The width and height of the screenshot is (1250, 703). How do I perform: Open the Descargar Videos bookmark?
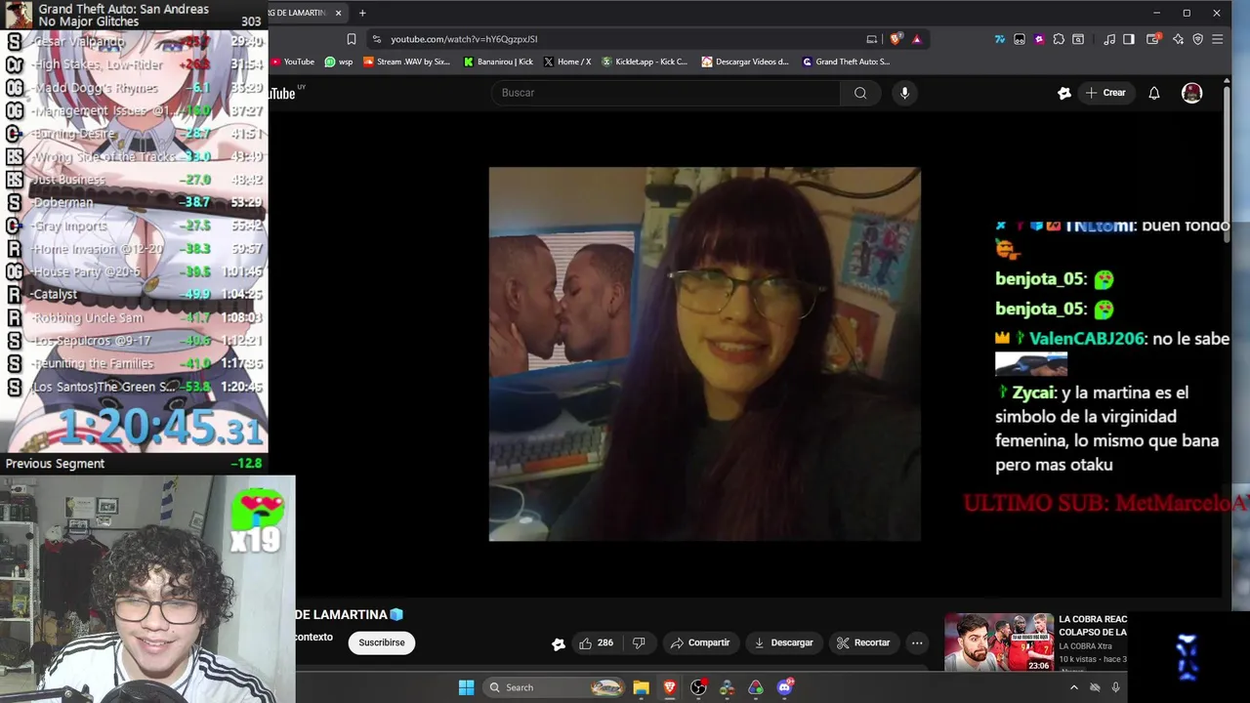[745, 62]
